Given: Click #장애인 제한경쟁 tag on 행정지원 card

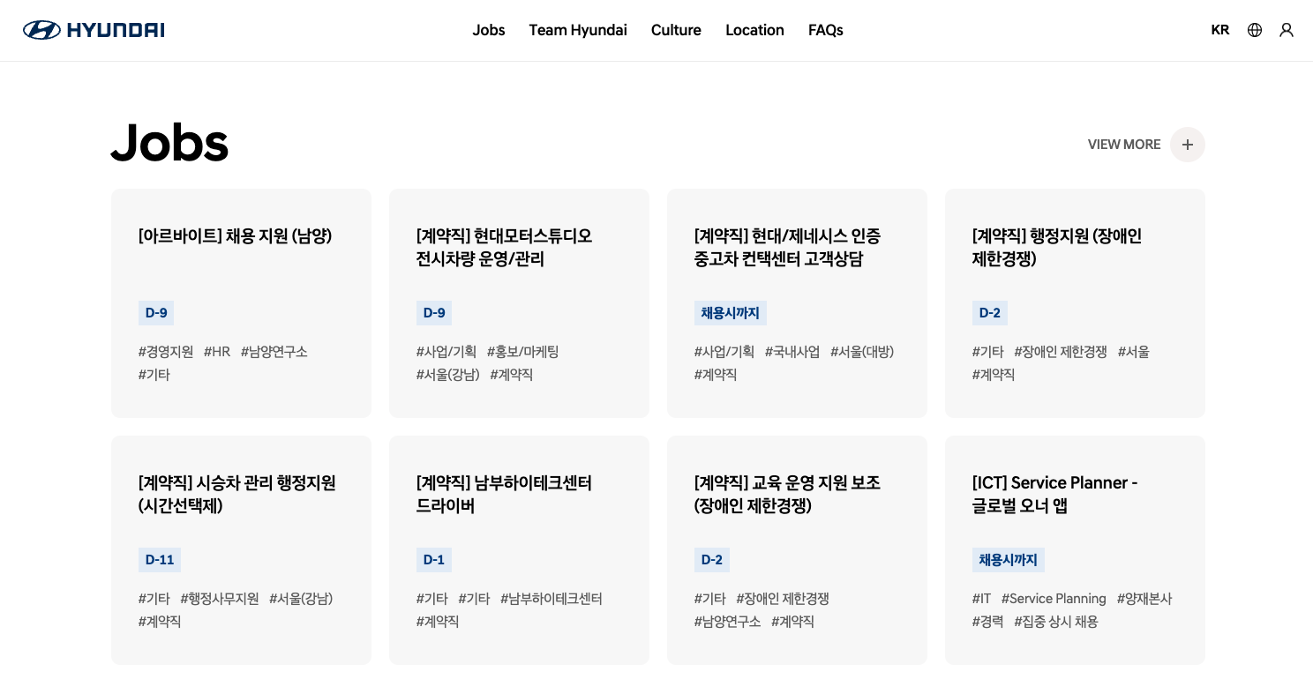Looking at the screenshot, I should coord(1061,352).
